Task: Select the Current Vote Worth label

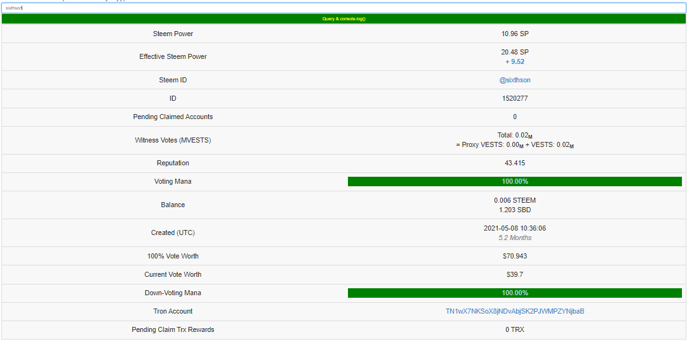Action: pyautogui.click(x=173, y=274)
